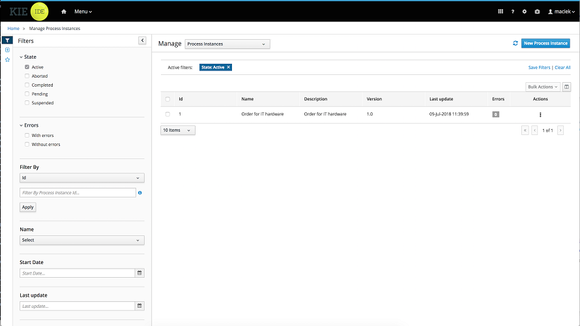This screenshot has height=326, width=580.
Task: Open the Menu dropdown in top navigation
Action: tap(83, 12)
